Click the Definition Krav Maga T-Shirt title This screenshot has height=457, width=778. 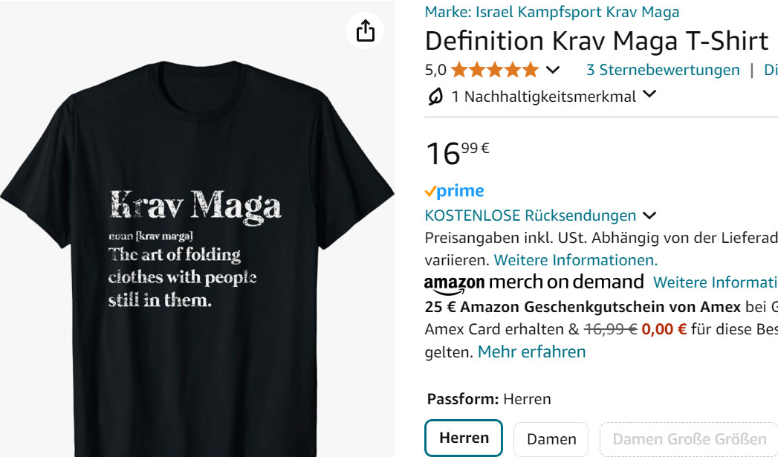[x=597, y=40]
